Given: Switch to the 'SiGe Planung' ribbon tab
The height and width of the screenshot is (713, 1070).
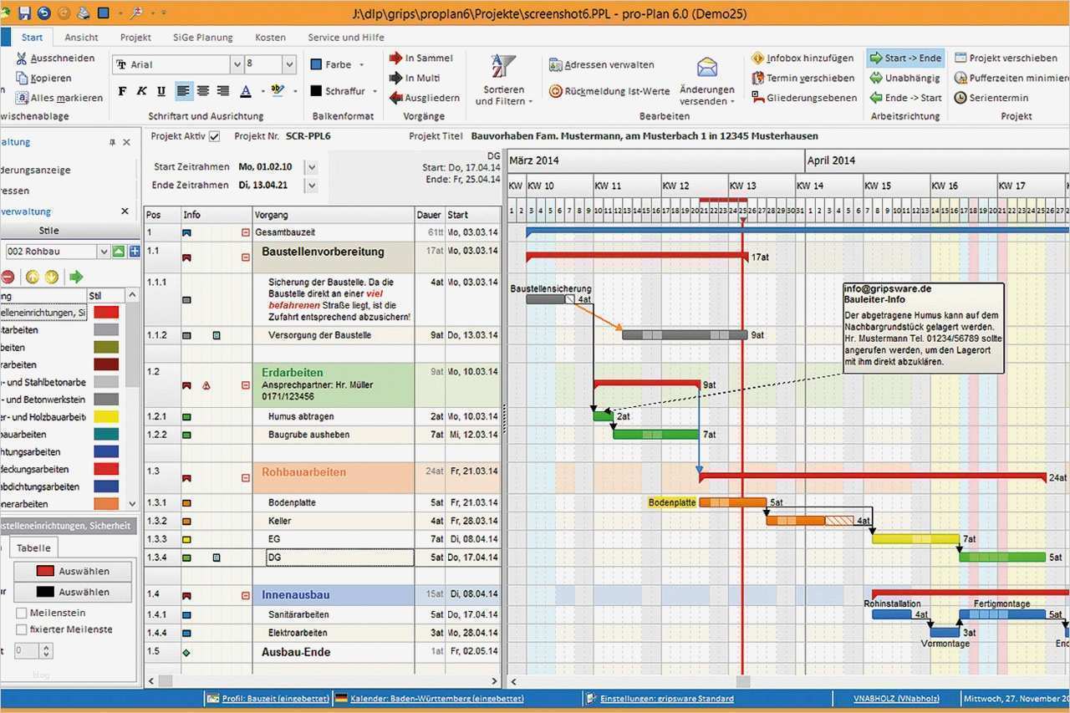Looking at the screenshot, I should pos(203,37).
